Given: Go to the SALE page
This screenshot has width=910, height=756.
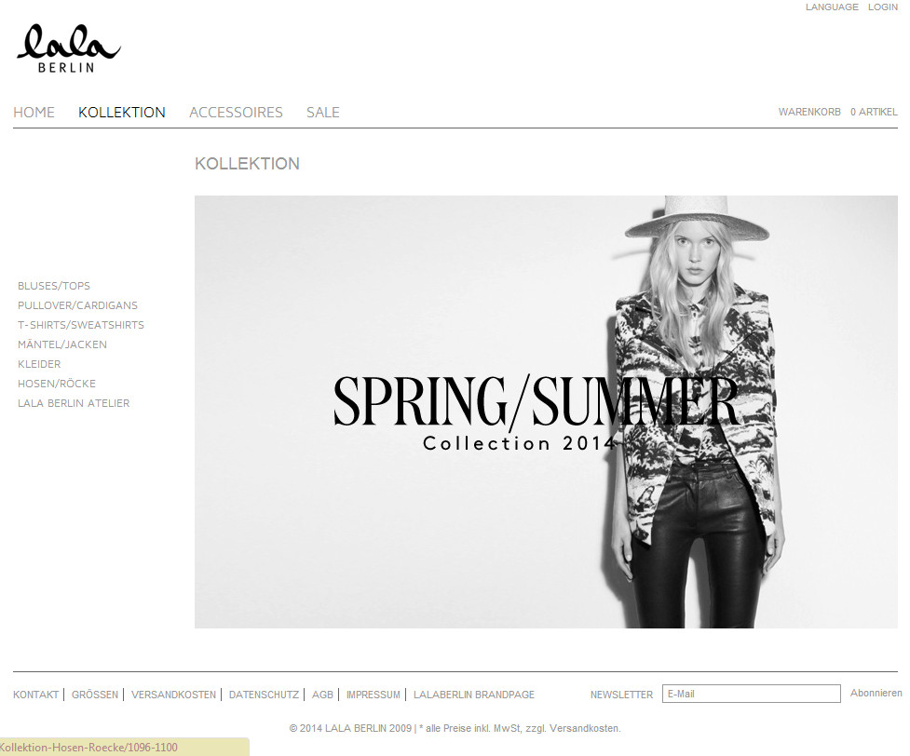Looking at the screenshot, I should click(x=322, y=112).
